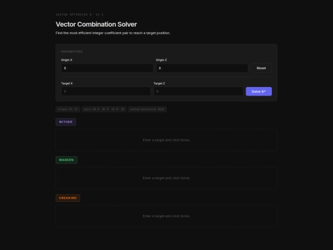Click the Creaking results placeholder panel
The height and width of the screenshot is (250, 333).
166,216
